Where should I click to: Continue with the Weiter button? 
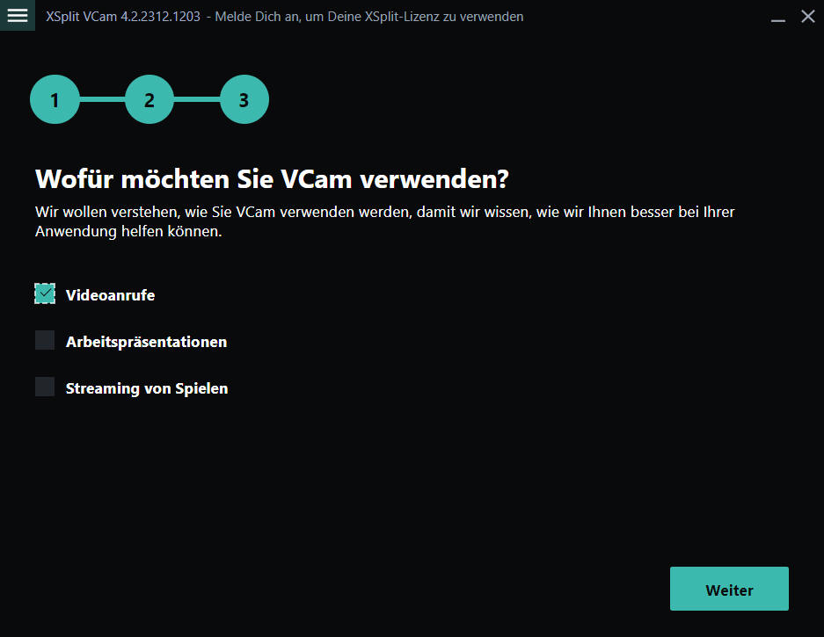click(x=729, y=589)
